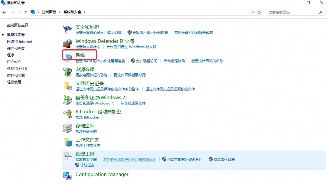
Task: Click 更改用户帐户控制设置 link
Action: [150, 33]
